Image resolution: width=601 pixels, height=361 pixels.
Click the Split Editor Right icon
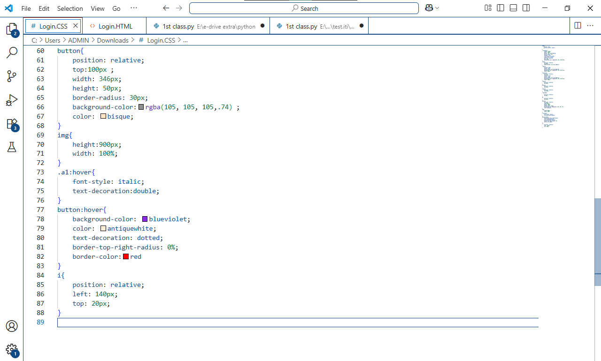(x=578, y=25)
